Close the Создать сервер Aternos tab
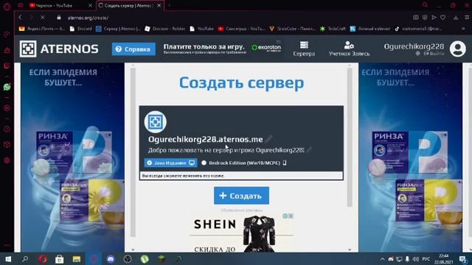472x265 pixels. [159, 5]
